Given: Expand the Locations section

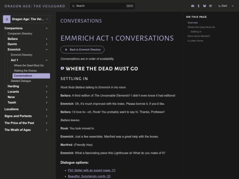Looking at the screenshot, I should tap(26, 109).
